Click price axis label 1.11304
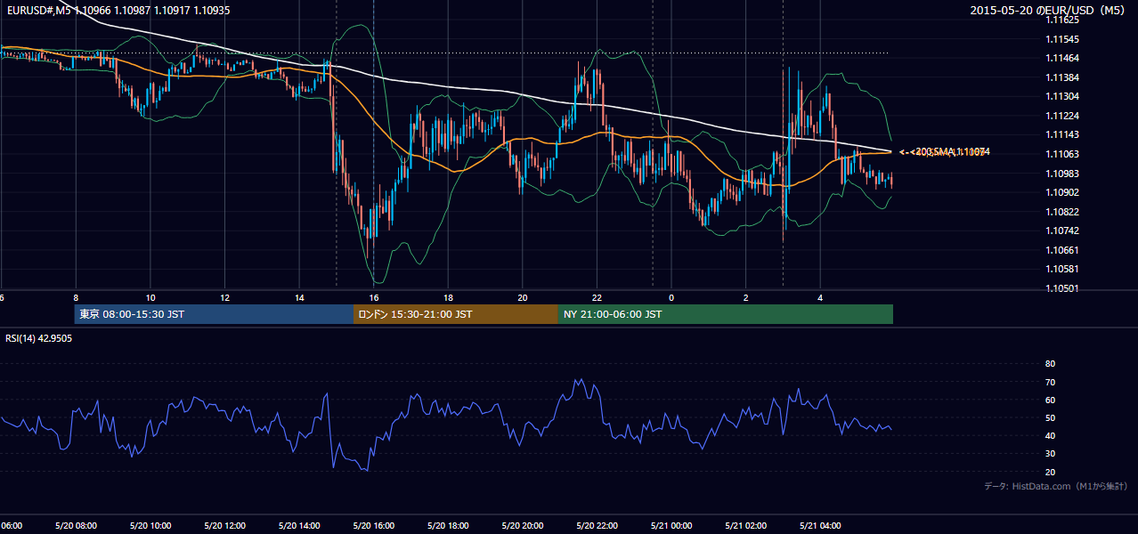The image size is (1138, 534). [x=1061, y=96]
